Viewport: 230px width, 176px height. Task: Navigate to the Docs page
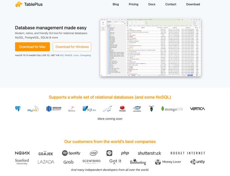point(152,4)
